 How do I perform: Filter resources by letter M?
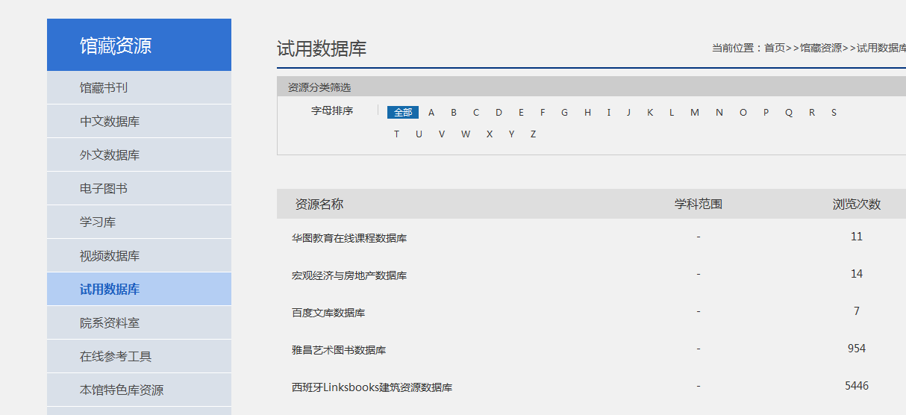695,113
